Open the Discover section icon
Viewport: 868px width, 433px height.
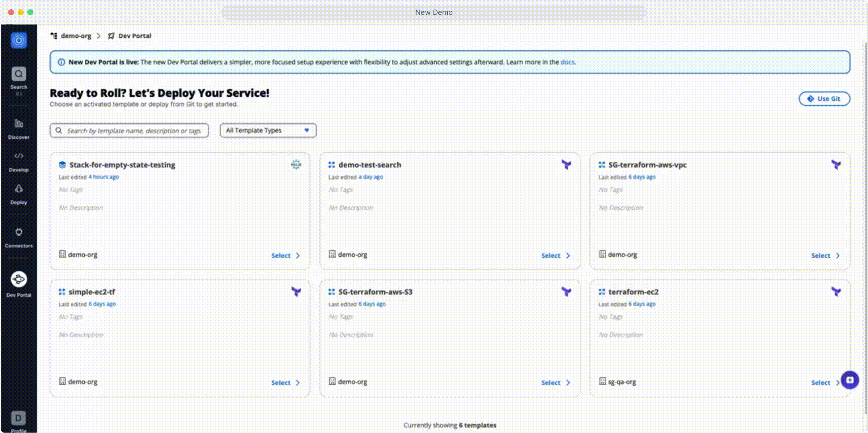coord(18,123)
